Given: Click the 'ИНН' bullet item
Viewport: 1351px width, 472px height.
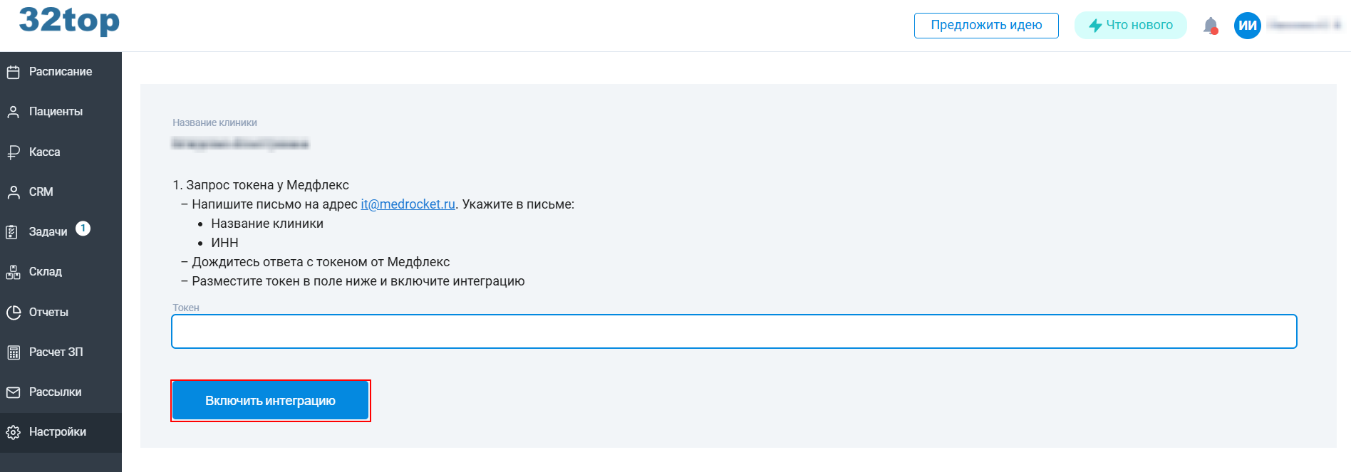Looking at the screenshot, I should tap(224, 243).
